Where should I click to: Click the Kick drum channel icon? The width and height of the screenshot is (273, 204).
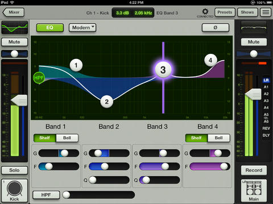(15, 190)
